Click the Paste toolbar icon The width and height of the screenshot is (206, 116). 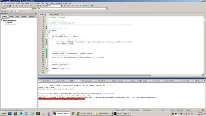click(25, 6)
